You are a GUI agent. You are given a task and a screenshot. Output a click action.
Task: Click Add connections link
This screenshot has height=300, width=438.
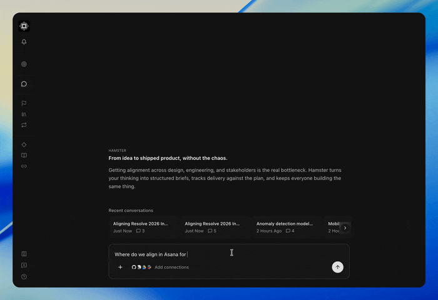click(x=171, y=267)
